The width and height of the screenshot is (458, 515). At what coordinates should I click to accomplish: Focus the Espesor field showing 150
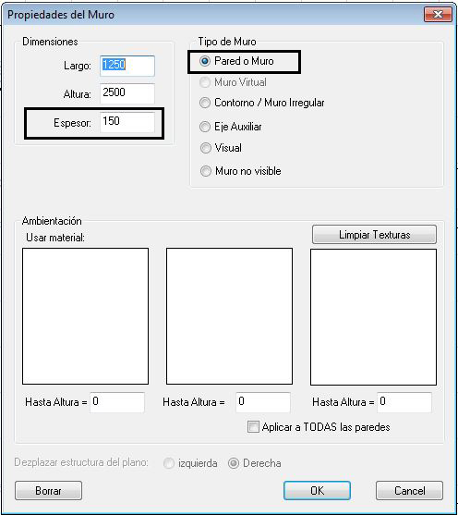coord(127,122)
